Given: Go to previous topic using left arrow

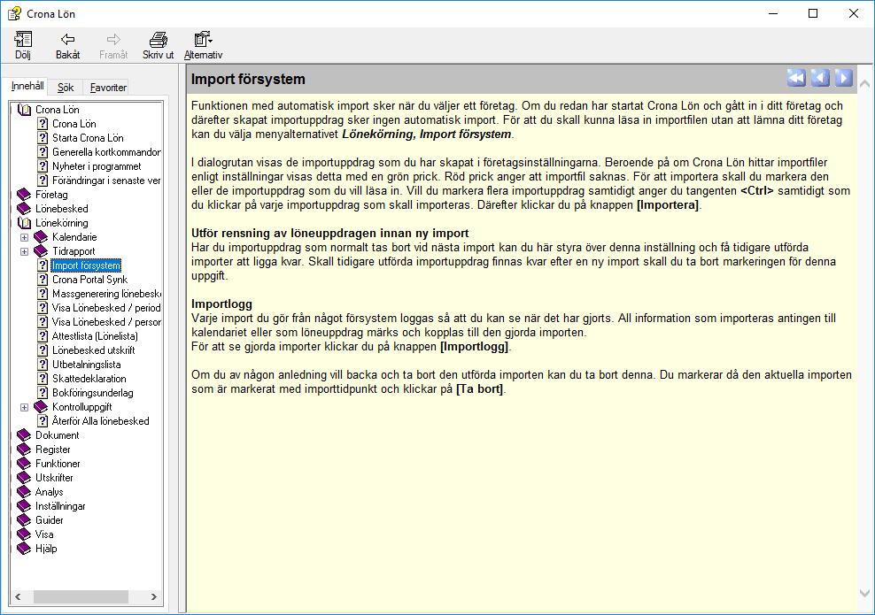Looking at the screenshot, I should click(x=820, y=78).
